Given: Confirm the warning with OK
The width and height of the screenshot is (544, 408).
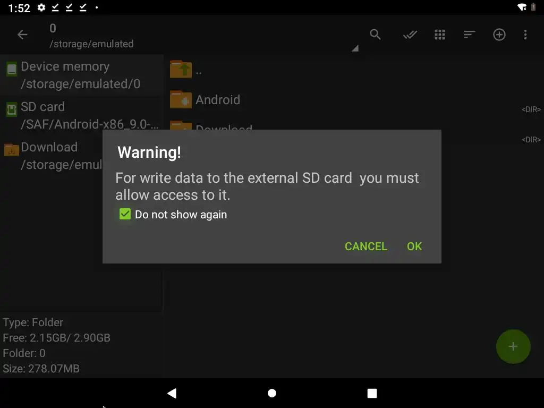Looking at the screenshot, I should tap(414, 246).
